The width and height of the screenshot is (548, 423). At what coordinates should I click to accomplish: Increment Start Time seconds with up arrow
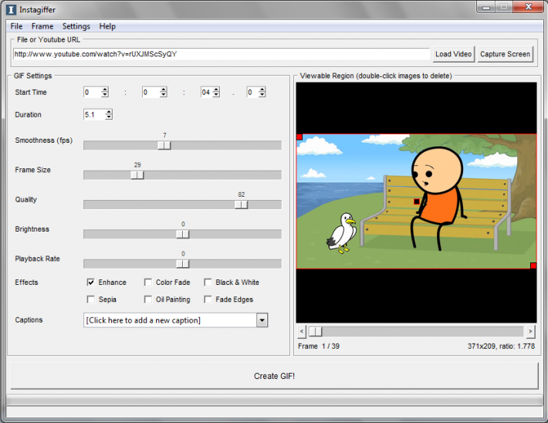point(216,90)
